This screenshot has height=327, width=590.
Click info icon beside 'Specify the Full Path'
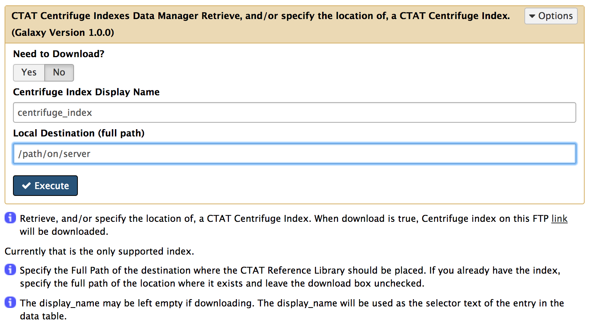pos(10,269)
